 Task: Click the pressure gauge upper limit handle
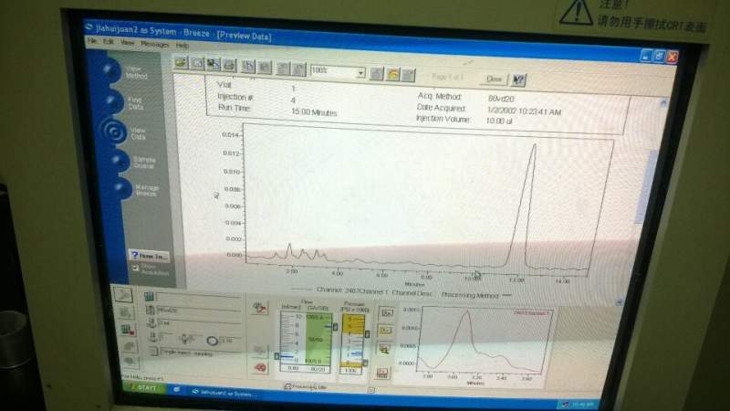(367, 334)
